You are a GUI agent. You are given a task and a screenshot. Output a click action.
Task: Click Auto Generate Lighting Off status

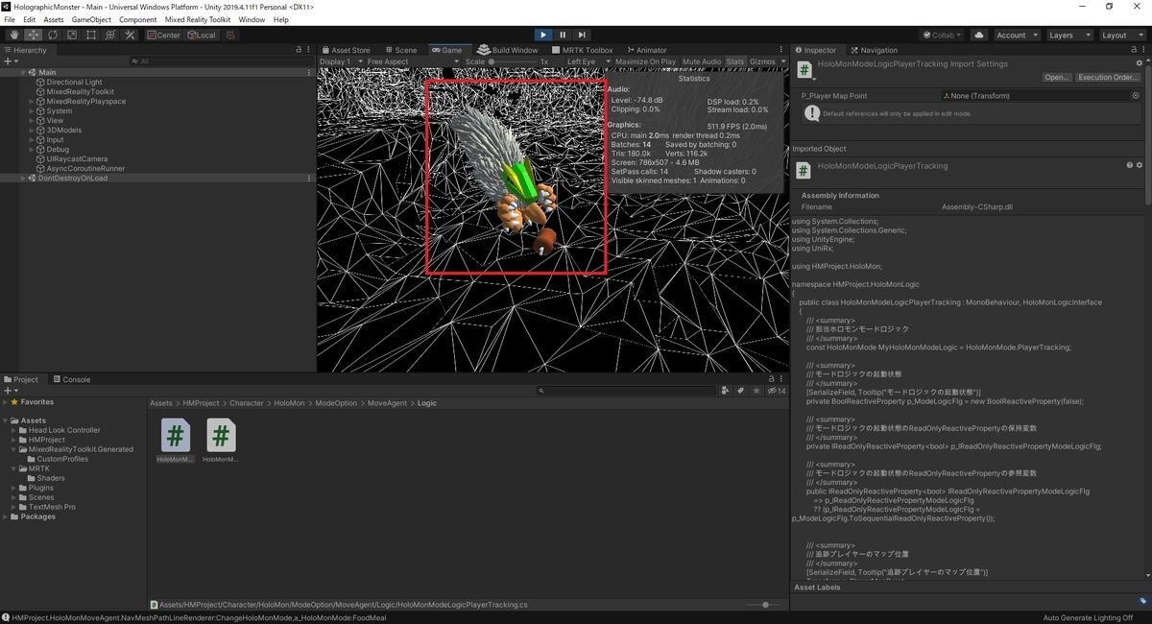click(x=1087, y=617)
